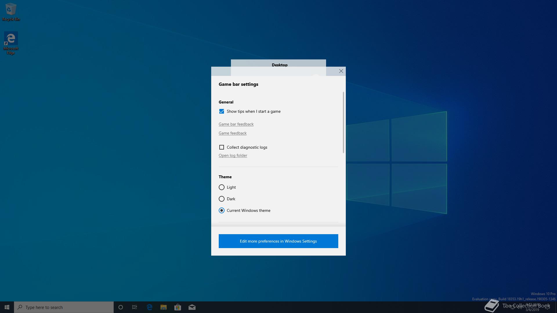Image resolution: width=557 pixels, height=313 pixels.
Task: Open the Game bar feedback link
Action: click(x=236, y=124)
